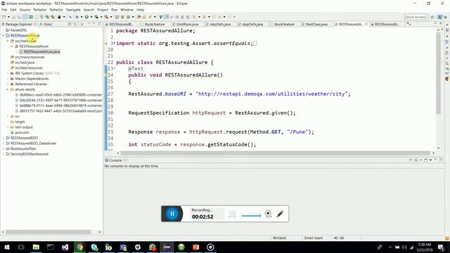Select d6011757 result.json file

(x=60, y=111)
